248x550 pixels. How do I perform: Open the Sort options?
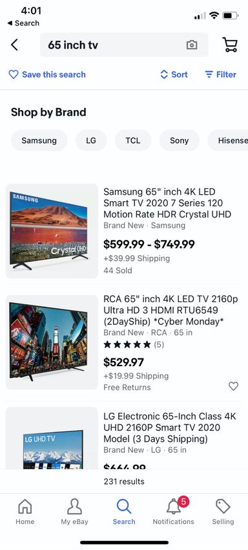[x=174, y=74]
